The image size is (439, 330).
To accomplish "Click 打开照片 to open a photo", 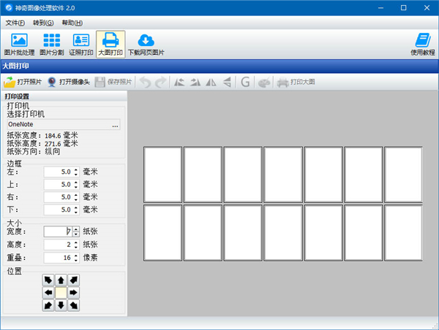I will tap(23, 82).
